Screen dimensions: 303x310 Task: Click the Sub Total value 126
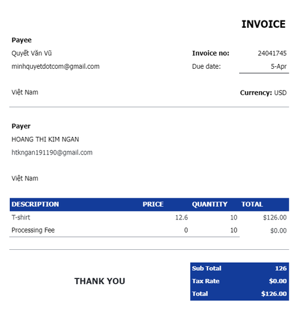(281, 268)
